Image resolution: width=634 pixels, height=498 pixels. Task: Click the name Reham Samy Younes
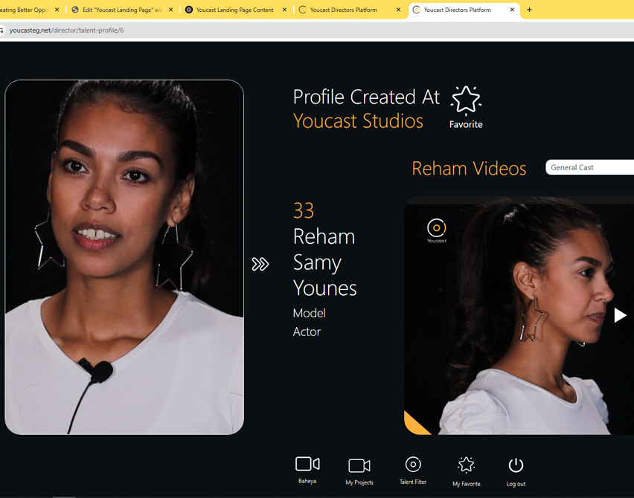pos(325,262)
